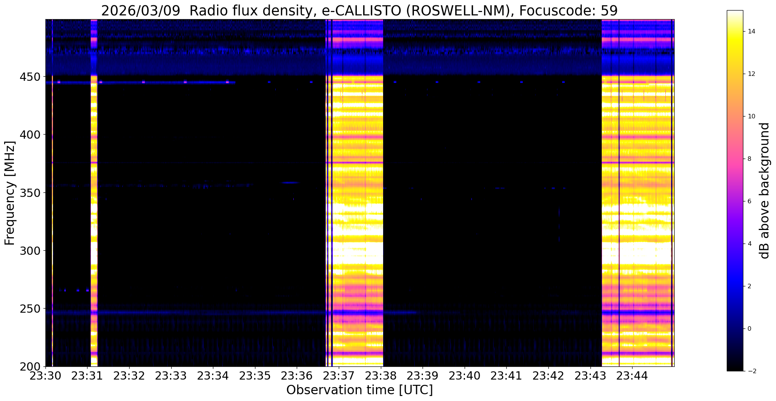Click the colorbar tick label 2
This screenshot has height=401, width=776.
coord(750,286)
